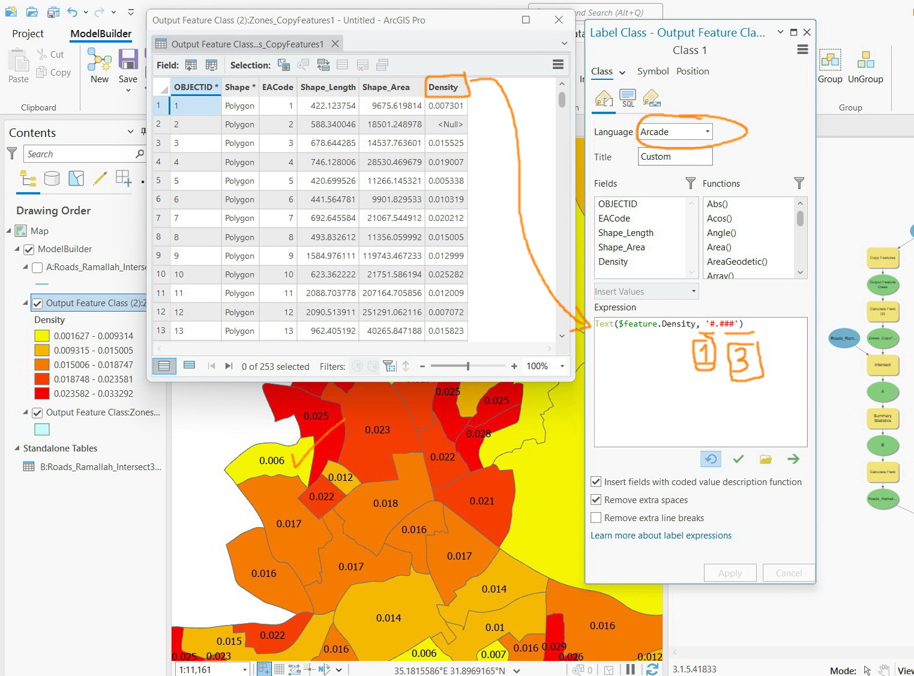Open the Project ribbon tab
The width and height of the screenshot is (914, 676).
coord(28,34)
